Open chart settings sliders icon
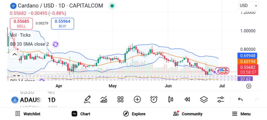The image size is (267, 120). point(221,99)
